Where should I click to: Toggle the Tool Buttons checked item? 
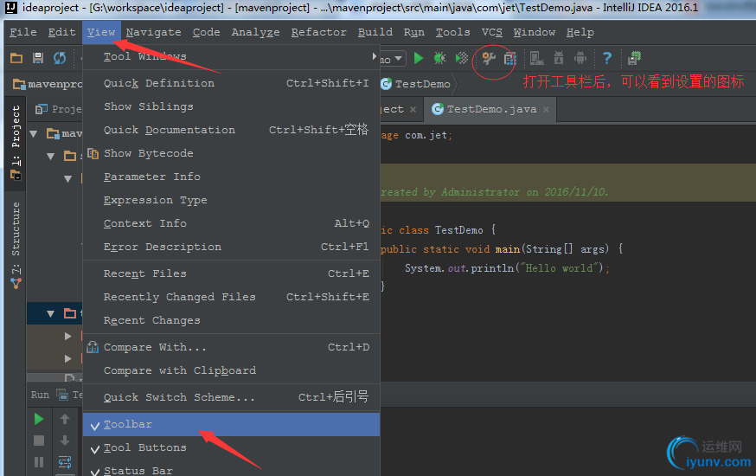pos(232,447)
